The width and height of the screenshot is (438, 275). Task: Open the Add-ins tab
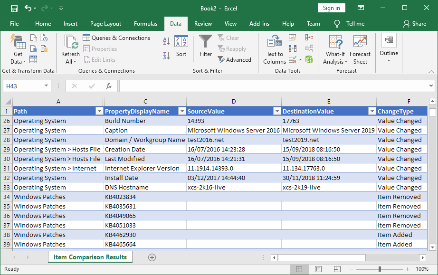click(259, 24)
